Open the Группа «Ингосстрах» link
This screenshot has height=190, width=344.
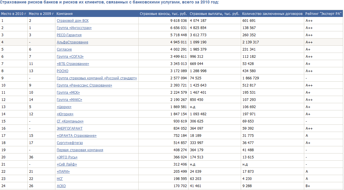click(74, 28)
